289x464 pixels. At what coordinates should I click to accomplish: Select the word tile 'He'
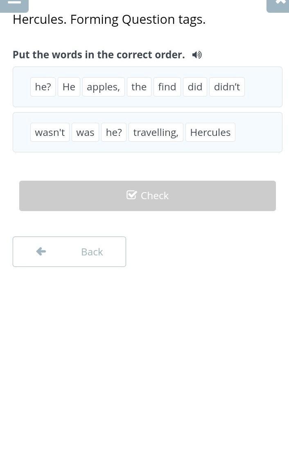pyautogui.click(x=69, y=87)
